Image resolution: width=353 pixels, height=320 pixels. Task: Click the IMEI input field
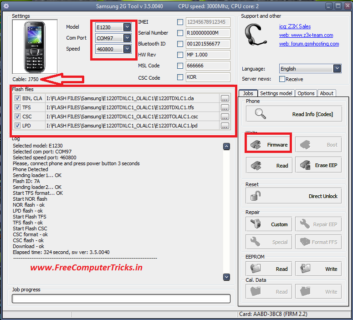tap(208, 22)
